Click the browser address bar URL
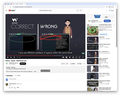The image size is (121, 96). (x=23, y=7)
